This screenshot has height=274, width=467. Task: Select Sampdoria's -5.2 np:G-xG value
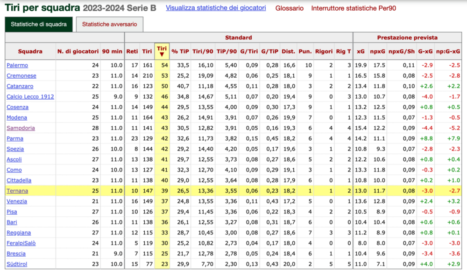click(454, 128)
